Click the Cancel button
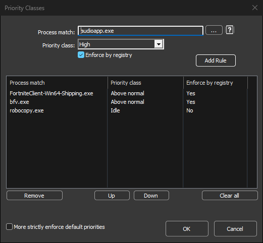 235,229
